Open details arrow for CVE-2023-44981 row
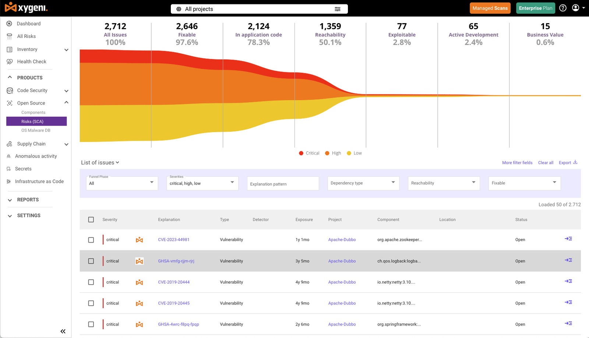The width and height of the screenshot is (589, 338). click(x=568, y=239)
